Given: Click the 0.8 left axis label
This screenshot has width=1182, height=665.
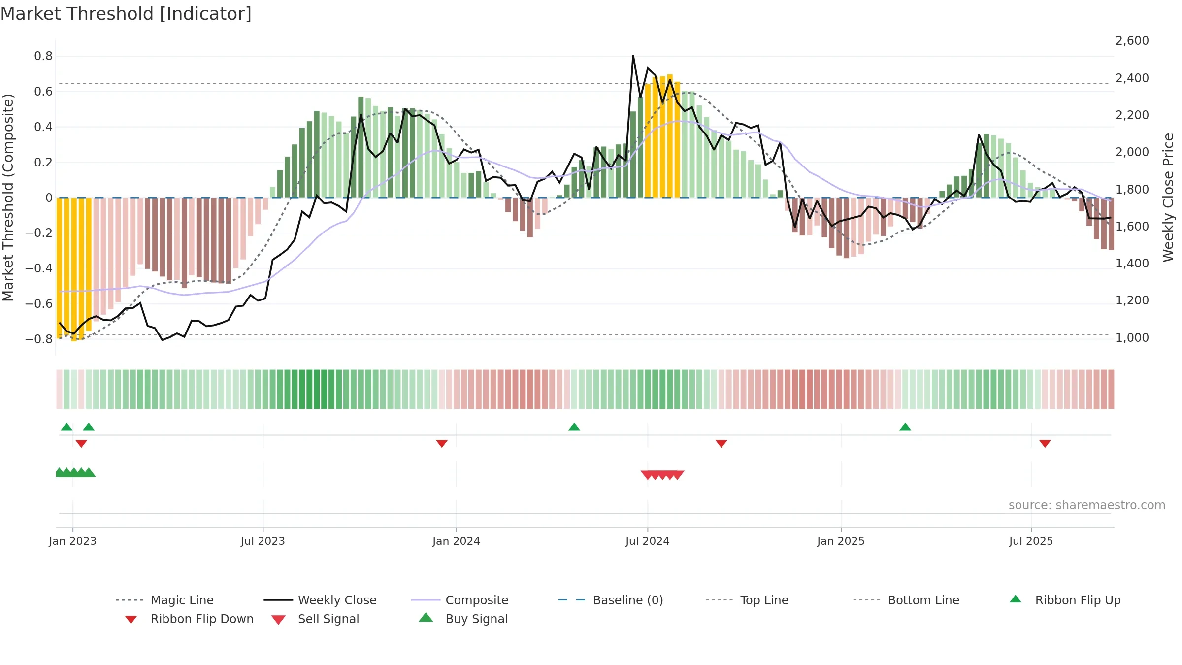Looking at the screenshot, I should (x=43, y=56).
